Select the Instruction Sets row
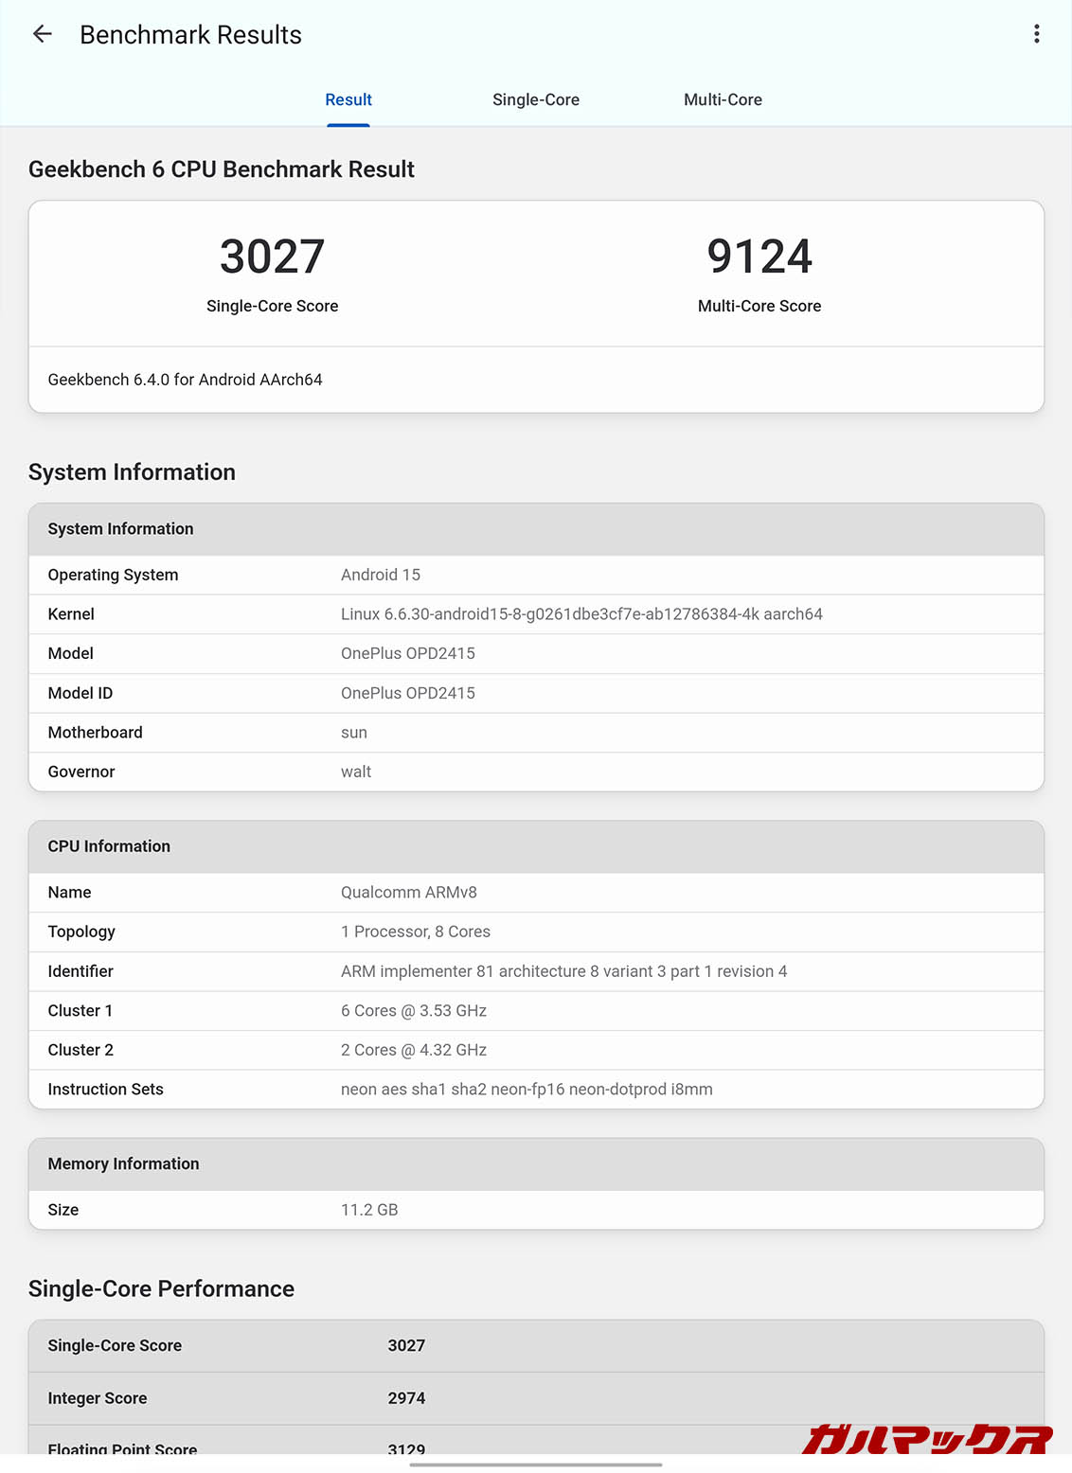 click(x=536, y=1090)
